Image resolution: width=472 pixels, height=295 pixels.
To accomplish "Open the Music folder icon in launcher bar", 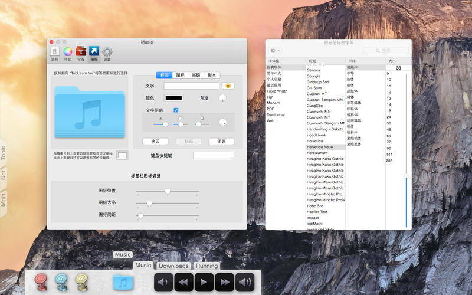I will [123, 283].
